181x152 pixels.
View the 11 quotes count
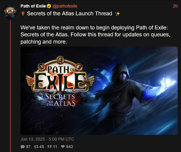55,147
